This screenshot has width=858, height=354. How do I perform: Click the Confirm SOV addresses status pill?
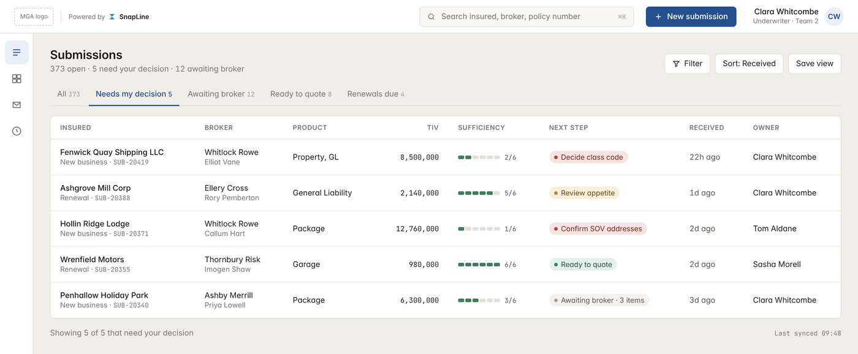(598, 229)
